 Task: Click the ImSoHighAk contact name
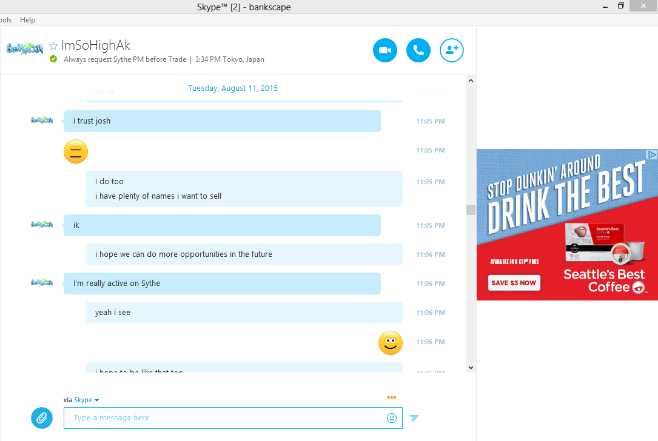click(96, 45)
